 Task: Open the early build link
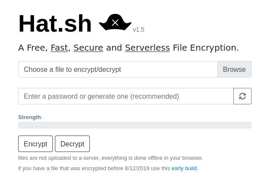(184, 168)
